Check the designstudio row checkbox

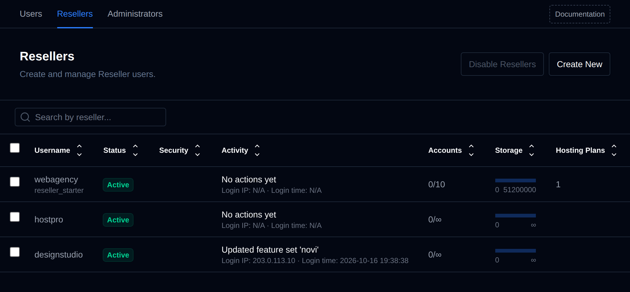15,252
